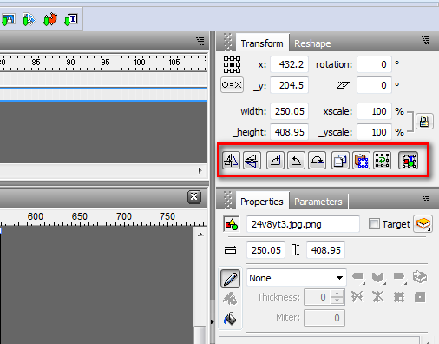Rotate 90 degrees clockwise button
This screenshot has height=344, width=439.
click(x=275, y=160)
